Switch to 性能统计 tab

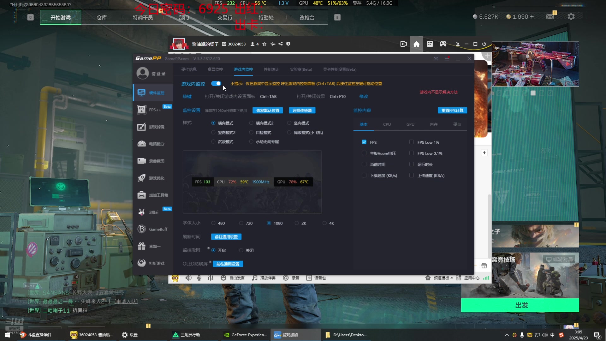(x=271, y=69)
